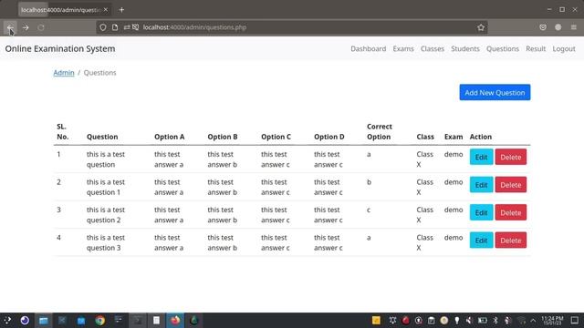Open the Result nav link
Viewport: 584px width, 328px height.
(536, 48)
